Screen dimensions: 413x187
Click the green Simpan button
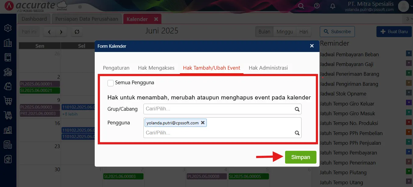pyautogui.click(x=300, y=157)
